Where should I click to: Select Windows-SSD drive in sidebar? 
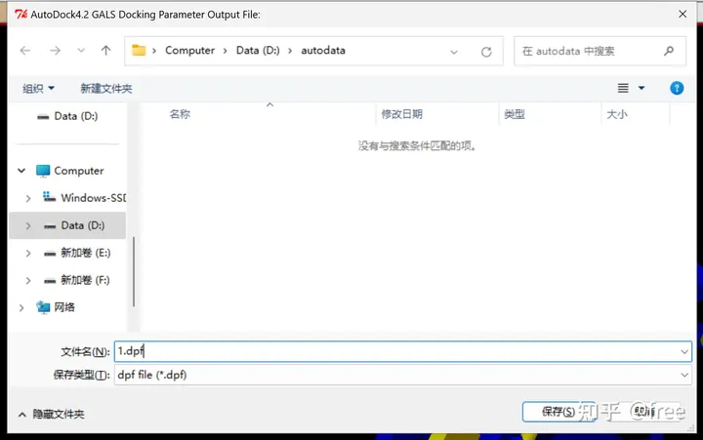coord(92,198)
